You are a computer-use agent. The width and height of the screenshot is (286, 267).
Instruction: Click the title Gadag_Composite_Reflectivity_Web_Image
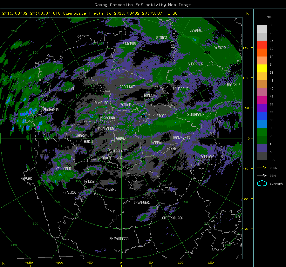143,5
